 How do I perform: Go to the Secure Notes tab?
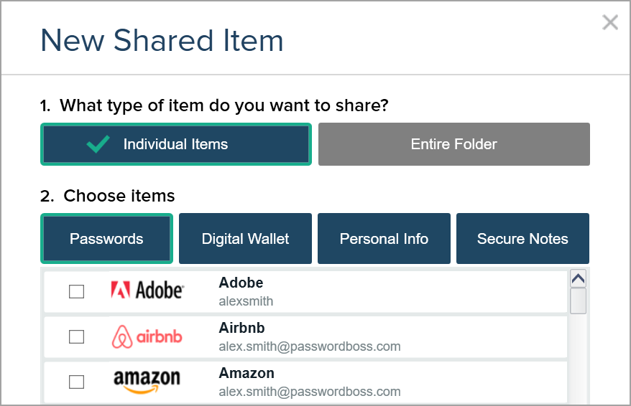click(x=522, y=239)
